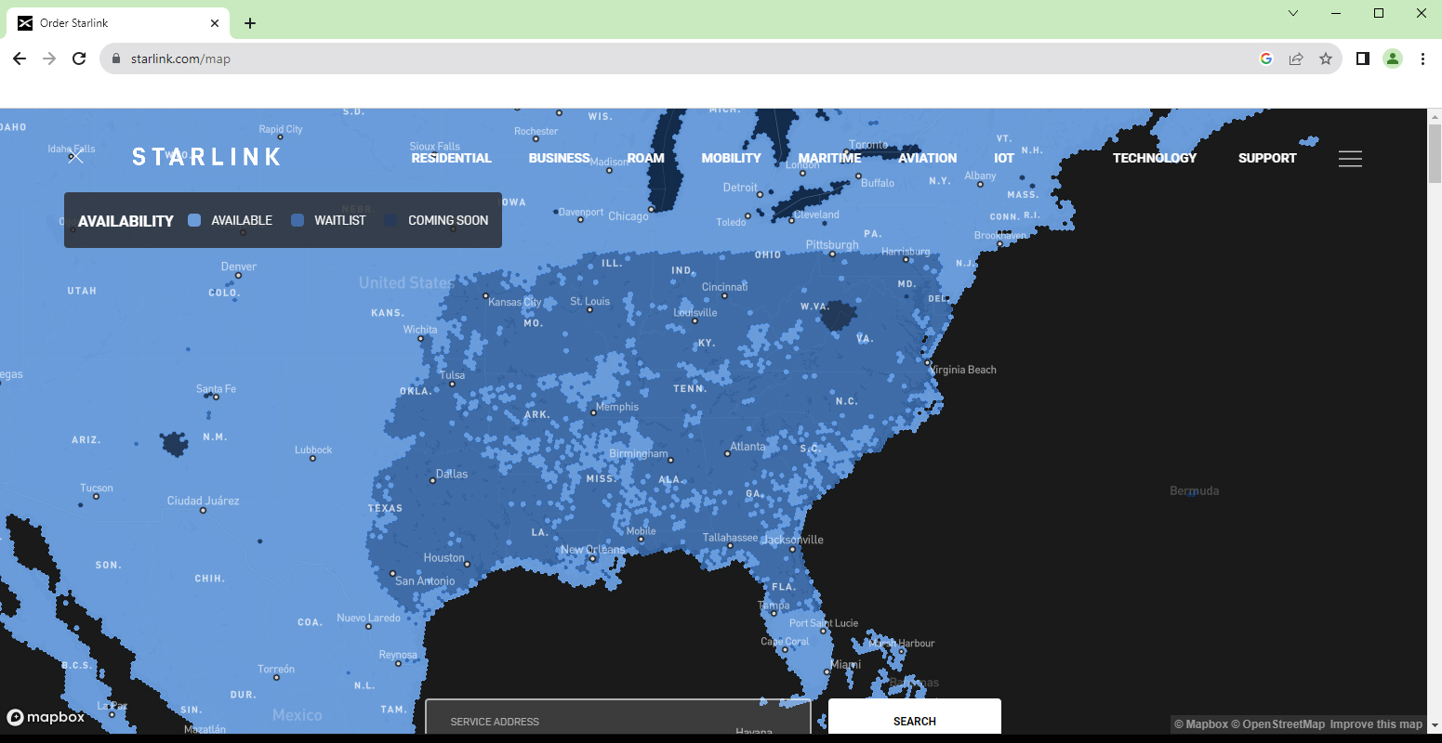The height and width of the screenshot is (743, 1442).
Task: Open the Chrome three-dot menu
Action: 1422,59
